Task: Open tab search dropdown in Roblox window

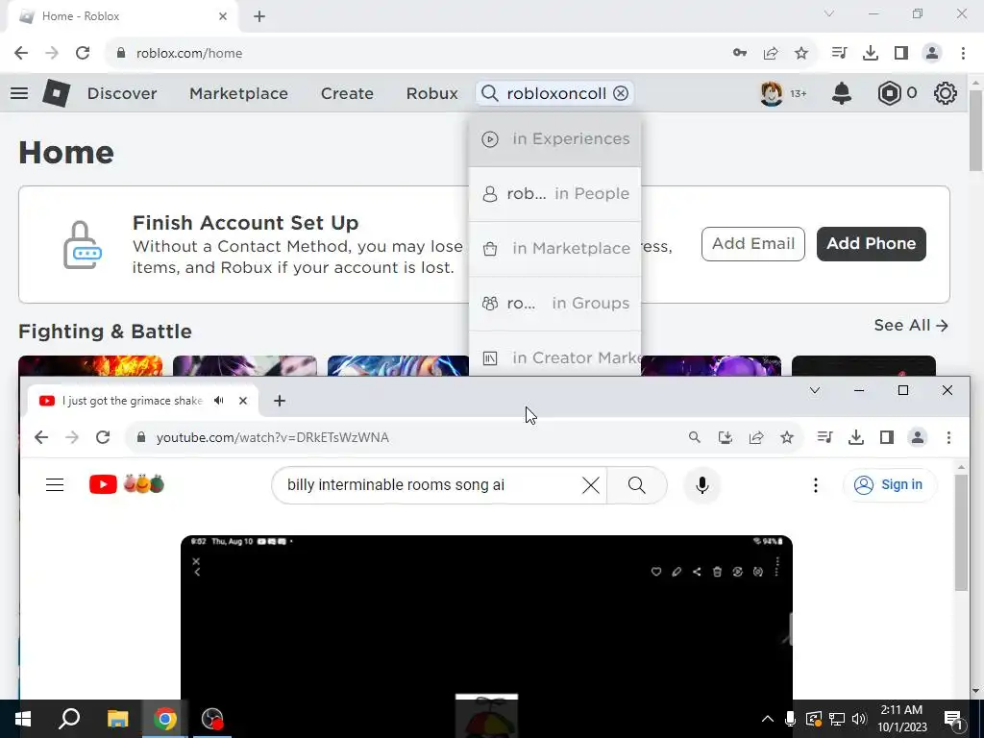Action: coord(829,13)
